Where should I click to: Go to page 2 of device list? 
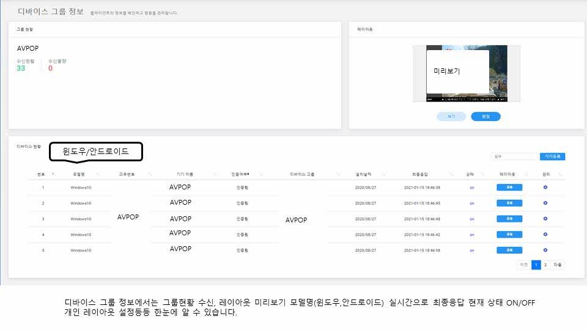click(545, 265)
